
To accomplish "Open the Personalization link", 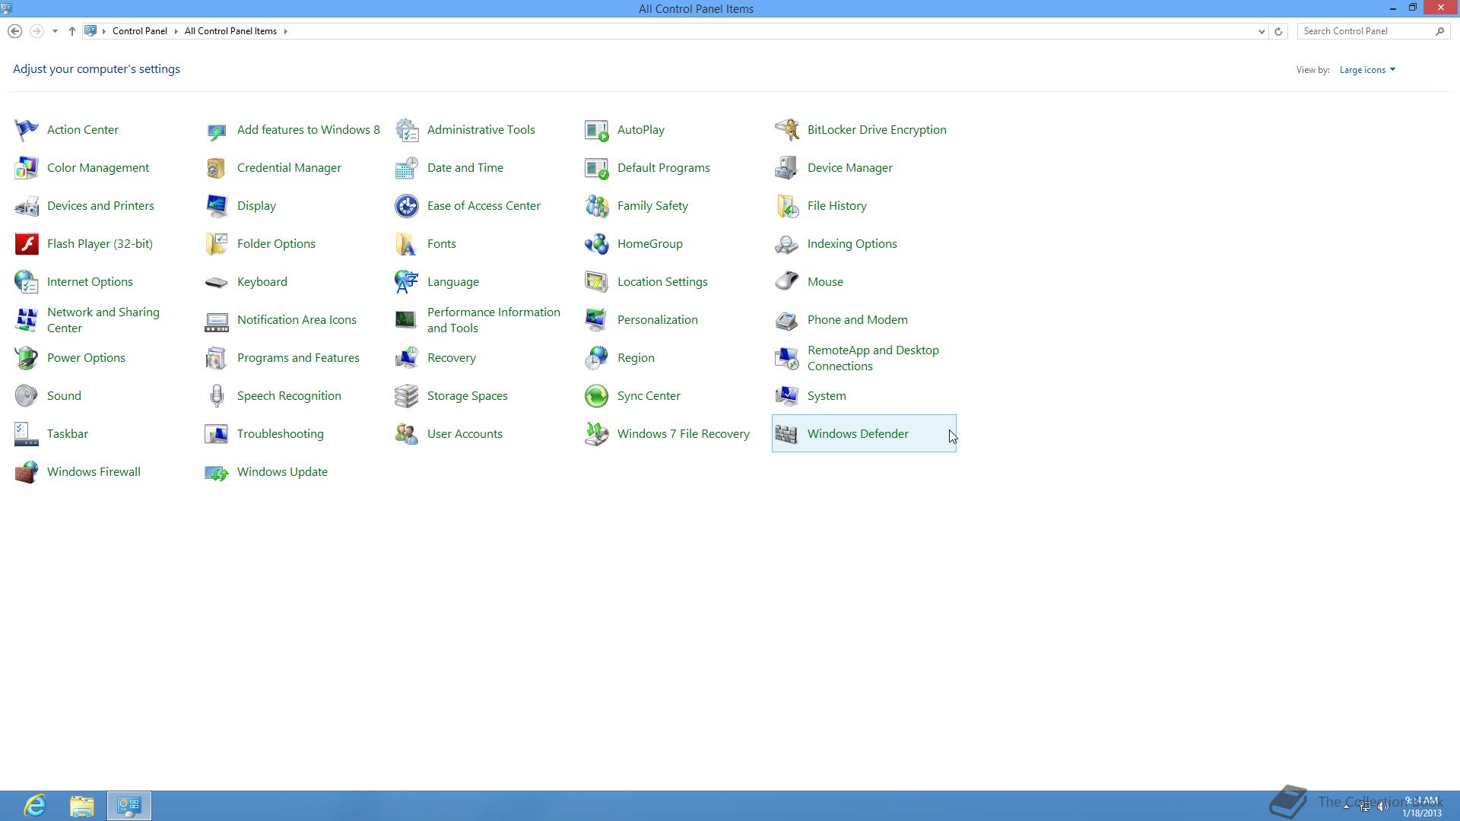I will 658,320.
